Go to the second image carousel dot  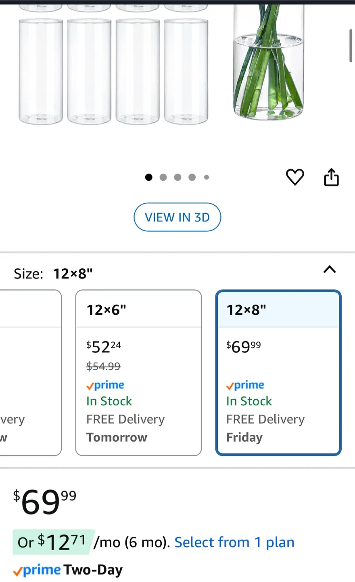[163, 177]
